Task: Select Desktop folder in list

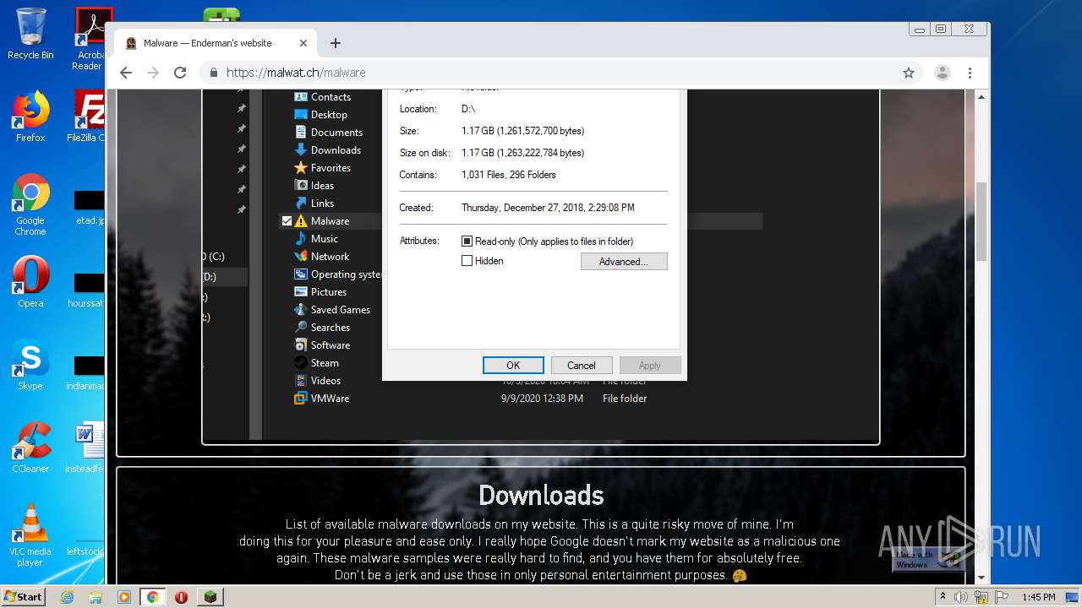Action: click(x=320, y=115)
